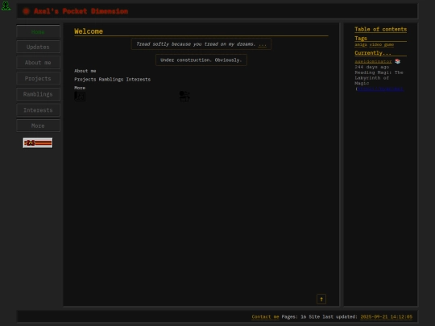
Task: Click the Contact me footer link
Action: (x=265, y=316)
